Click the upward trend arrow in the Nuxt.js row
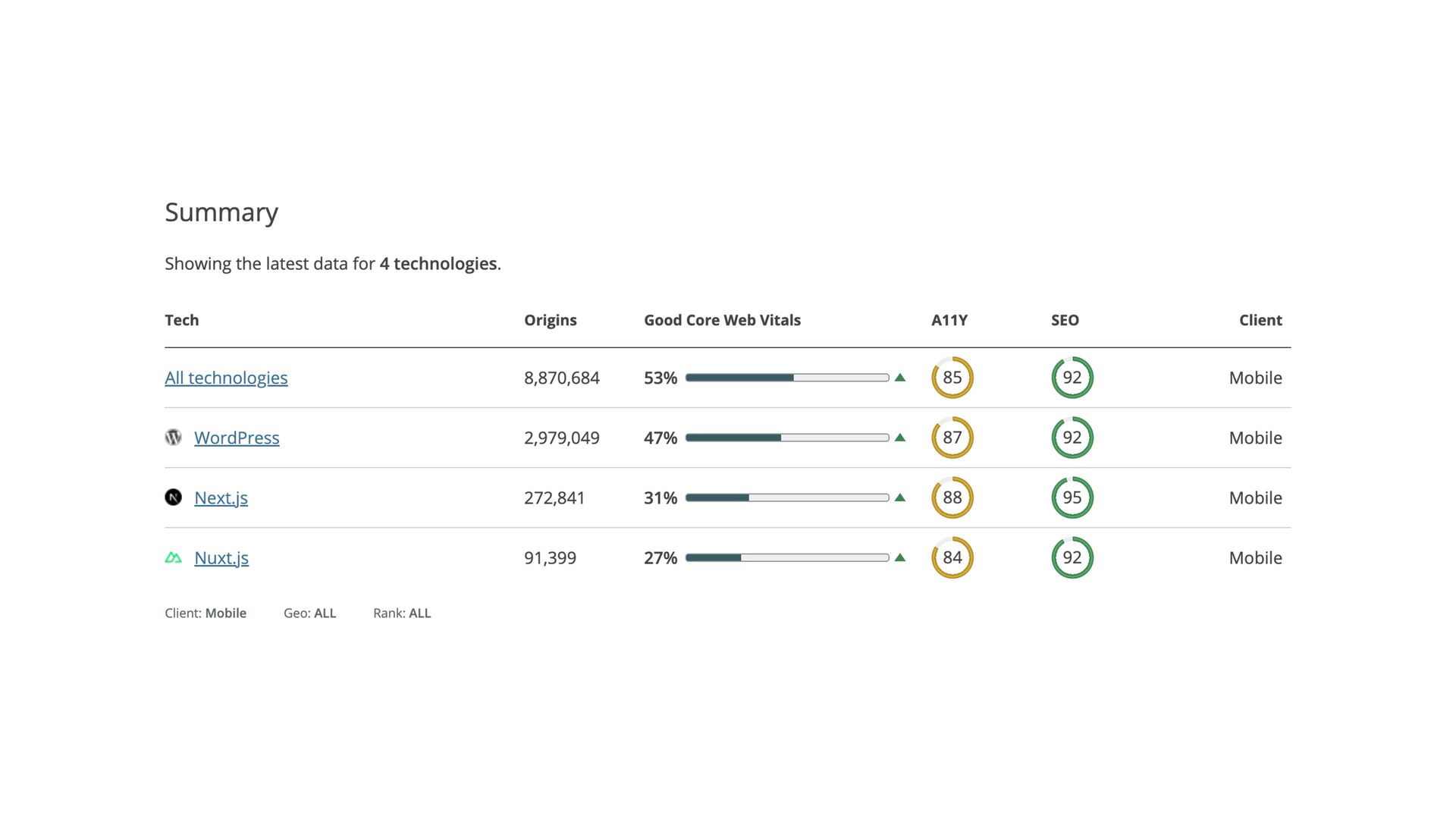Viewport: 1456px width, 819px height. (900, 557)
